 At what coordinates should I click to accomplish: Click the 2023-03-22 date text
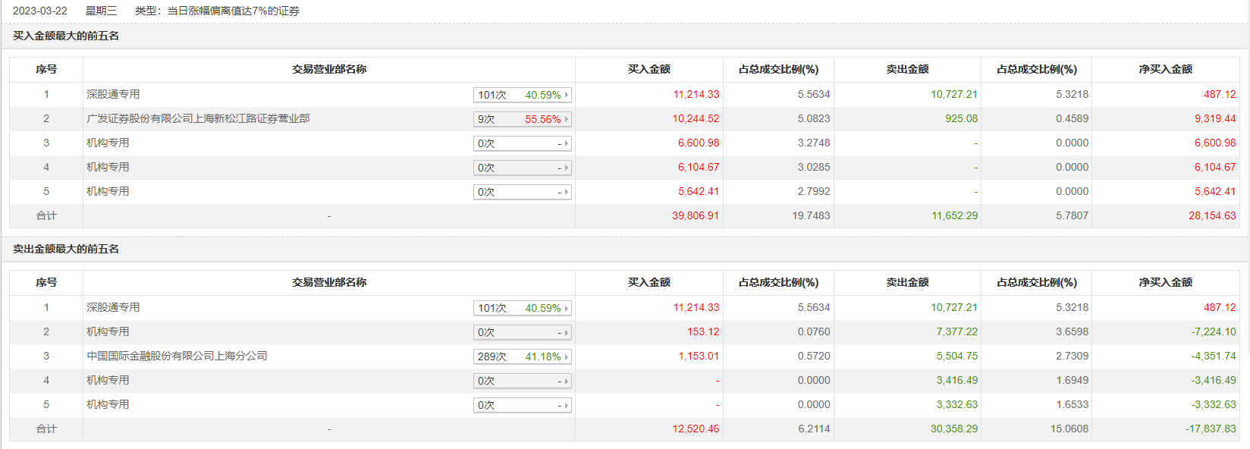point(40,11)
